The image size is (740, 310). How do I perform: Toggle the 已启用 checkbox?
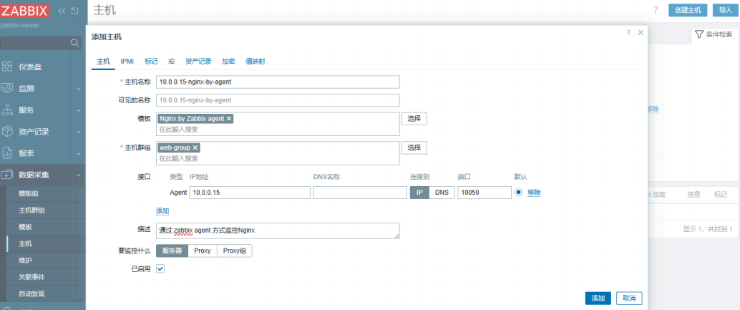click(160, 268)
